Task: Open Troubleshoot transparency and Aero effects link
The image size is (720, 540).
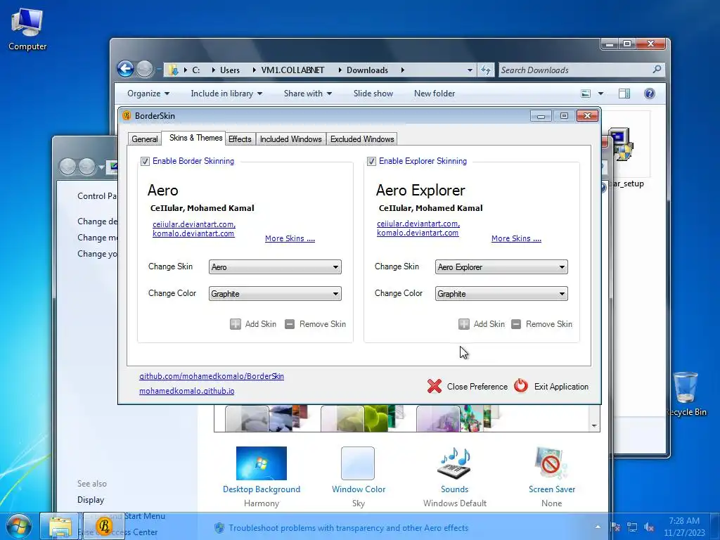Action: coord(349,528)
